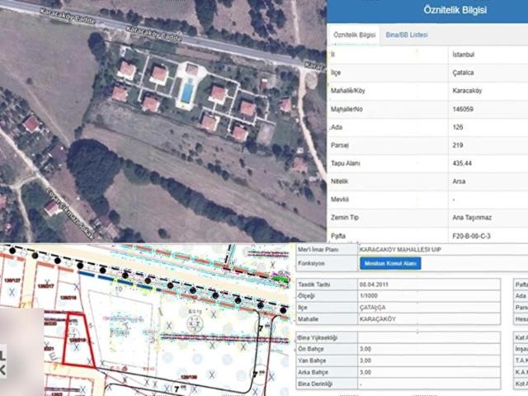
Task: Click the Tapu Alanı value 435,44
Action: coord(464,164)
